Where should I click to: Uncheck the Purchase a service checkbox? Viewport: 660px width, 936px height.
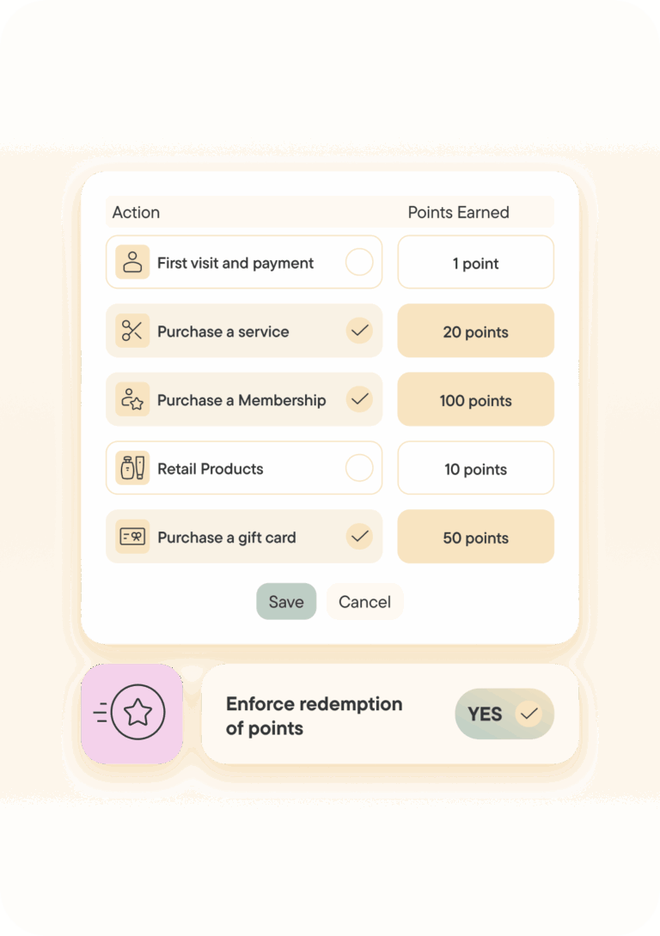(x=359, y=331)
